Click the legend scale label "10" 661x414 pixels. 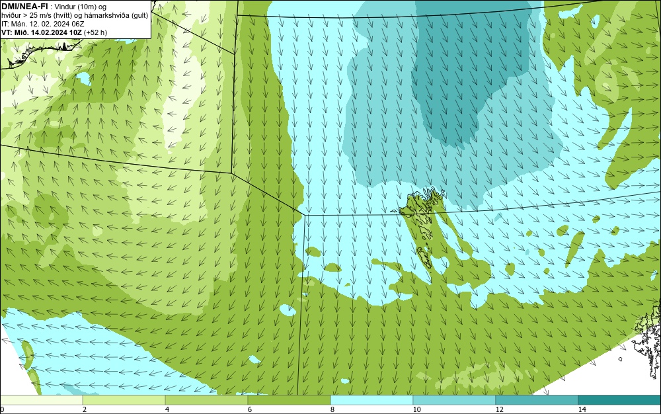point(416,409)
